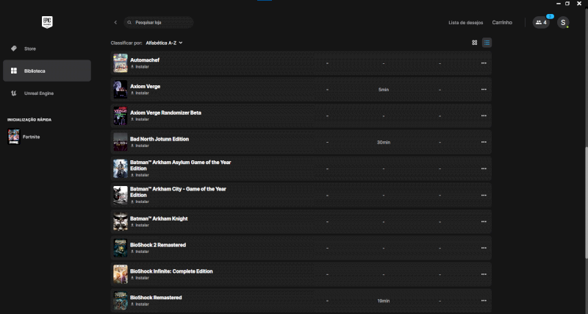
Task: Open the user profile avatar
Action: click(563, 23)
